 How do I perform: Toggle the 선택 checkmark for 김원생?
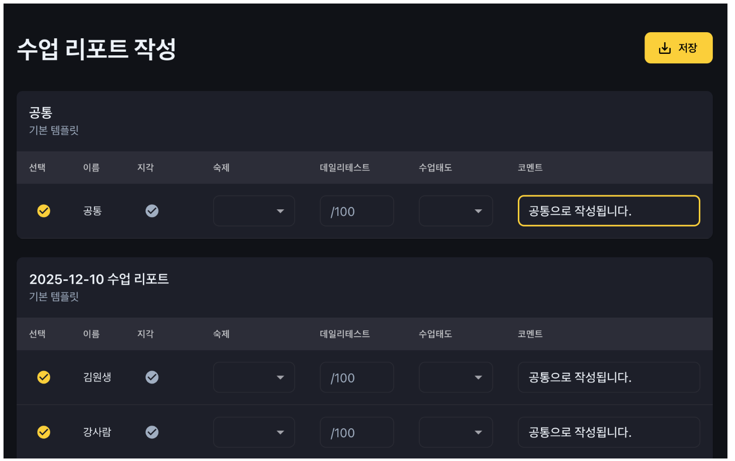[x=44, y=377]
